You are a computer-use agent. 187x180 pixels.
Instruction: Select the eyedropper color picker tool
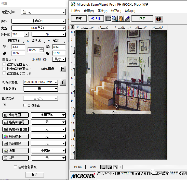coord(127,19)
